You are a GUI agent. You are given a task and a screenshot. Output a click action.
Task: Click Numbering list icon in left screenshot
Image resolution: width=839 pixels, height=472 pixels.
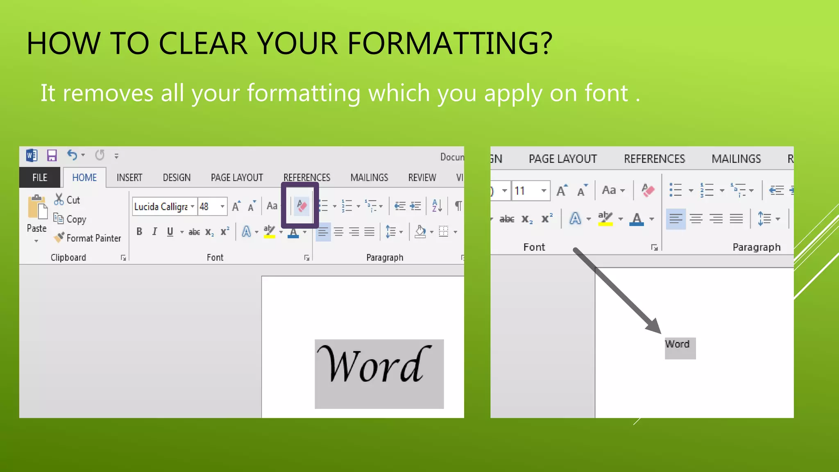[x=347, y=206]
